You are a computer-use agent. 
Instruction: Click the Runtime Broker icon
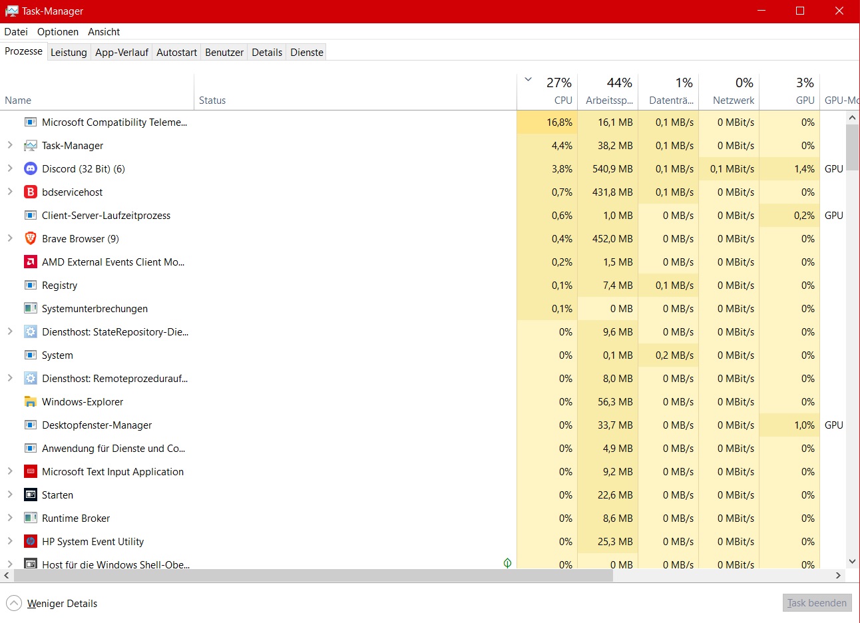pos(31,519)
